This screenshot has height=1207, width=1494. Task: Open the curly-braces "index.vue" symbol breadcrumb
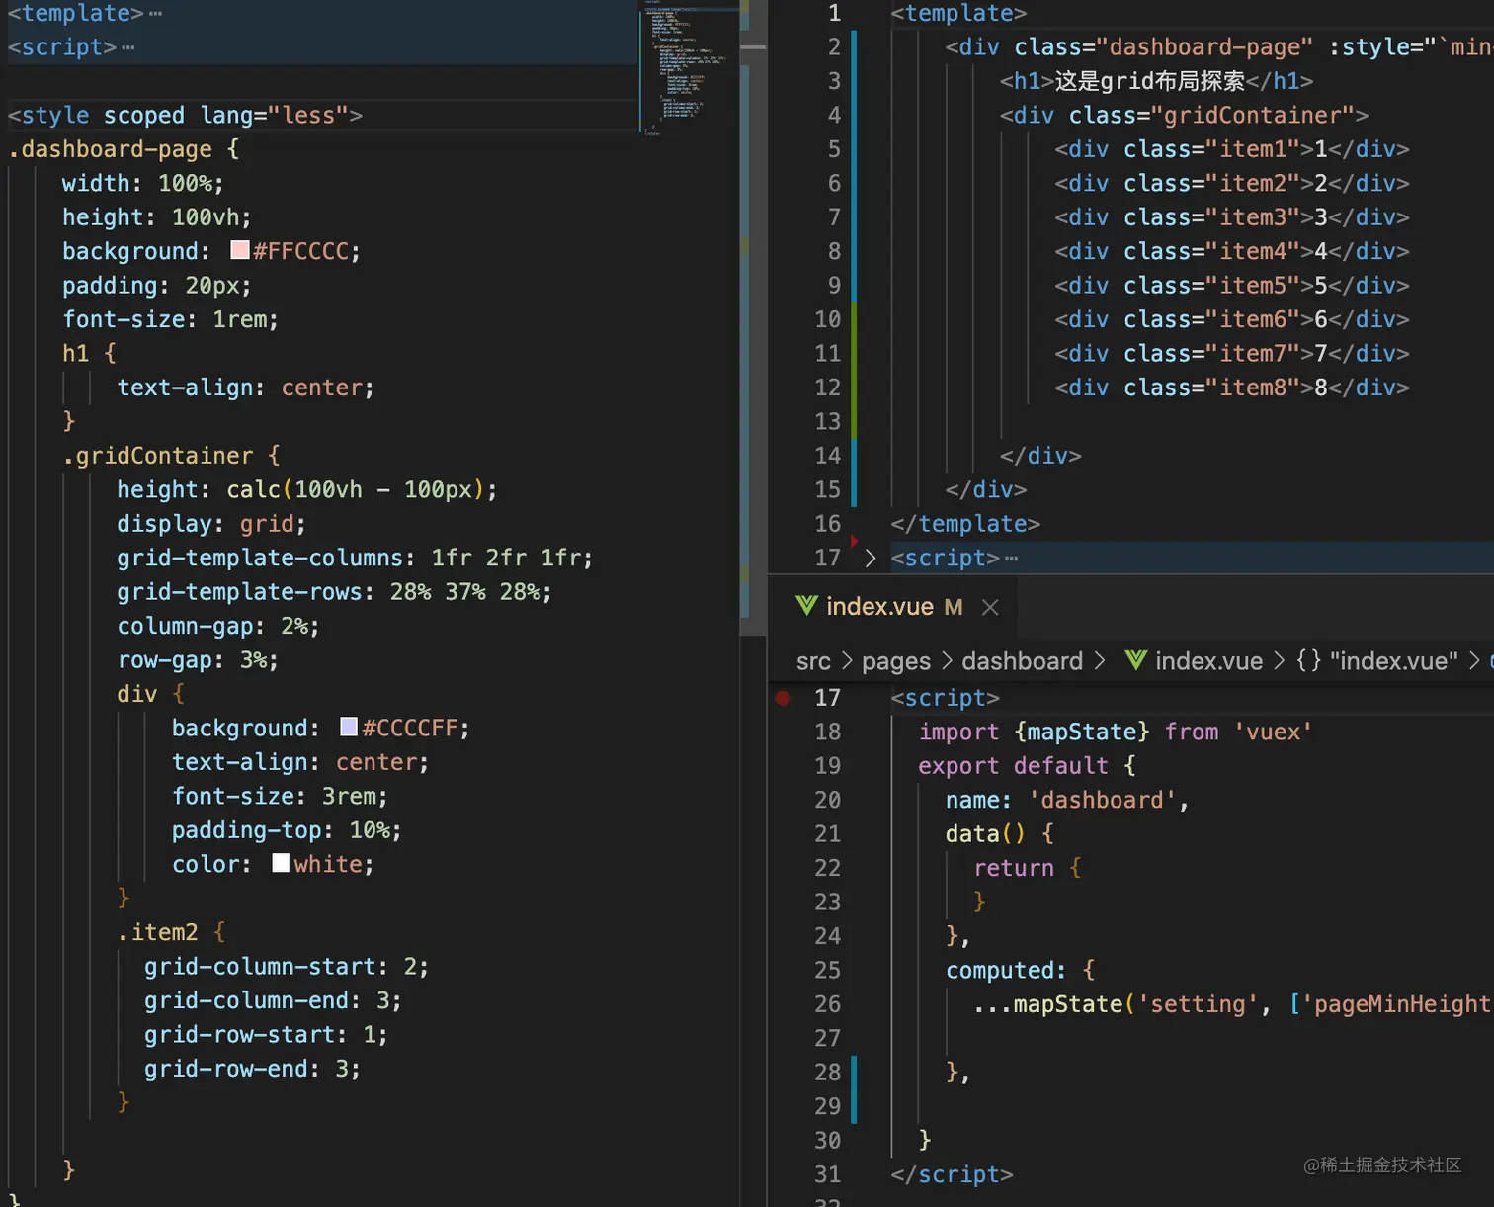coord(1376,661)
